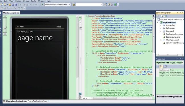185x106 pixels.
Task: Click the New Project toolbar icon
Action: click(2, 5)
